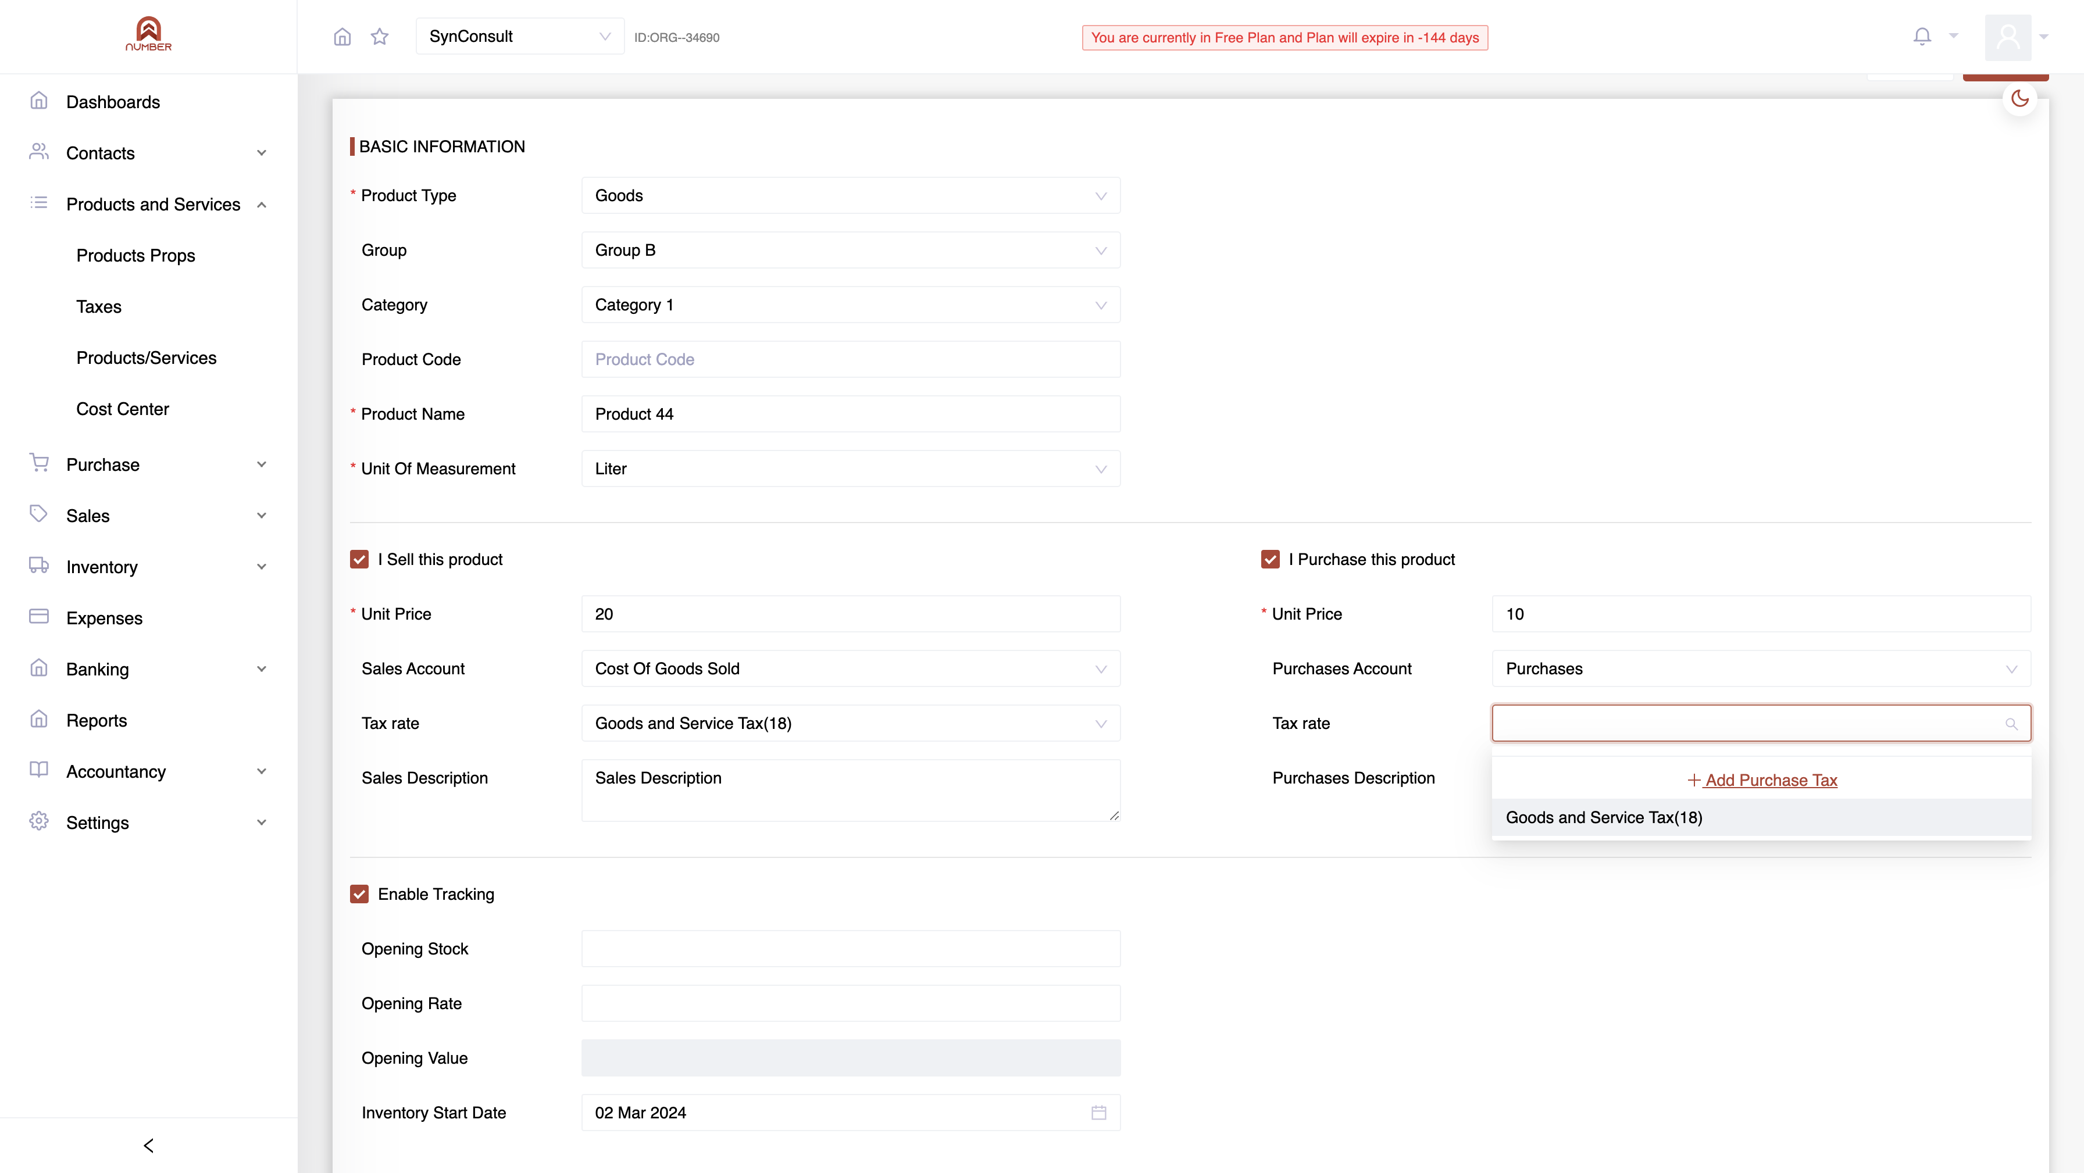Open the Taxes menu item
This screenshot has height=1173, width=2084.
pos(99,306)
